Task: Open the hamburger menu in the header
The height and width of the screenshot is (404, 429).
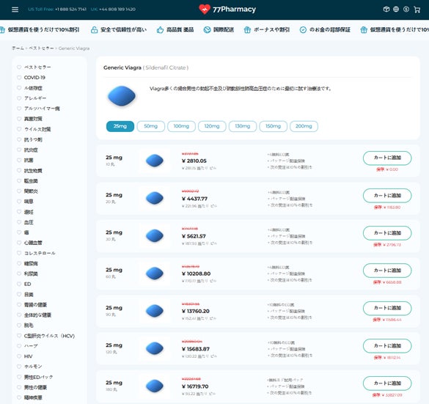Action: [15, 10]
